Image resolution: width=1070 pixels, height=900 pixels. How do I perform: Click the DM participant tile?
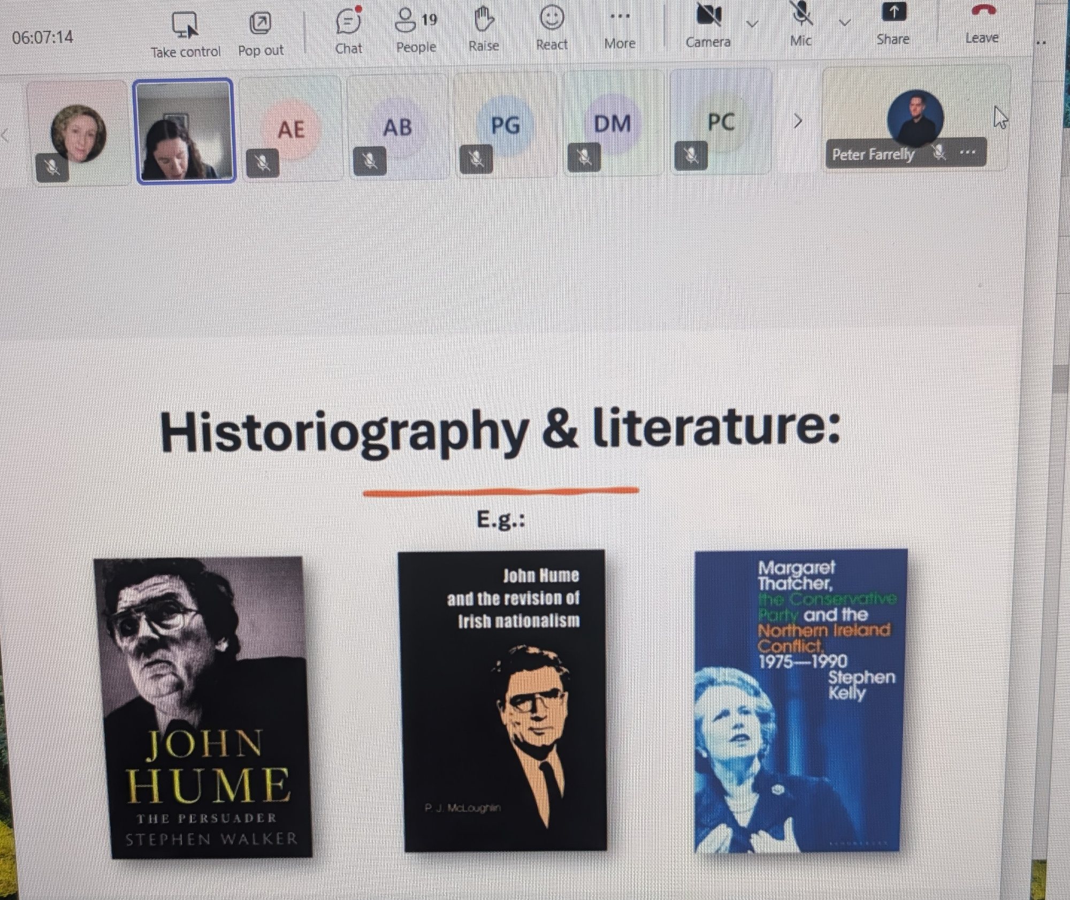[x=612, y=124]
